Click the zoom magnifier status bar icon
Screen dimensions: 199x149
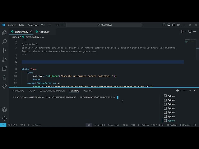[x=89, y=125]
